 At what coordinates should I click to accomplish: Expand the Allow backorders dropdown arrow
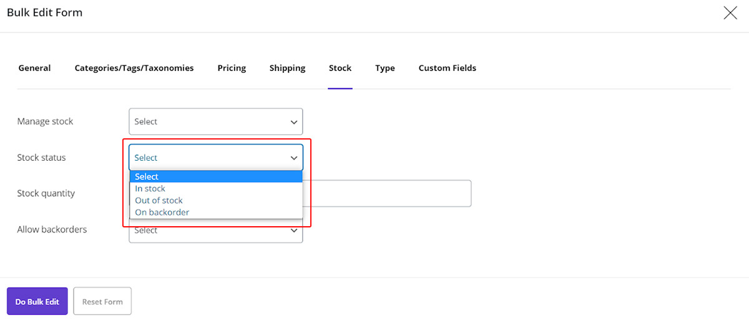(294, 231)
